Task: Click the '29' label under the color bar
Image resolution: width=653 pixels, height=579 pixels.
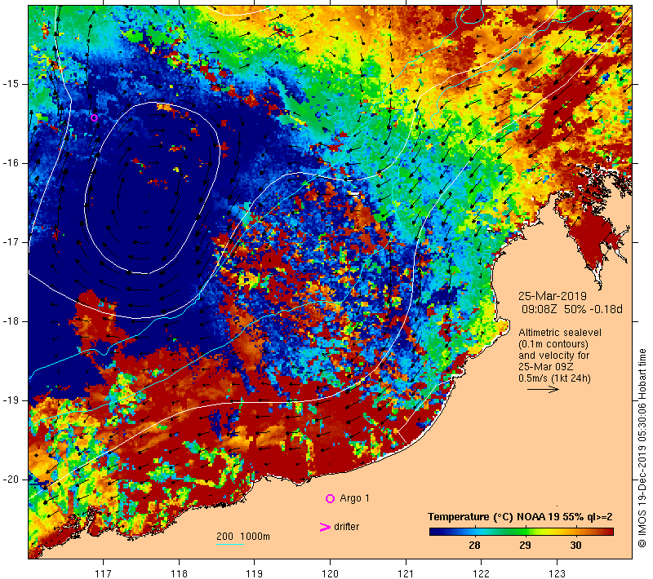Action: coord(525,546)
